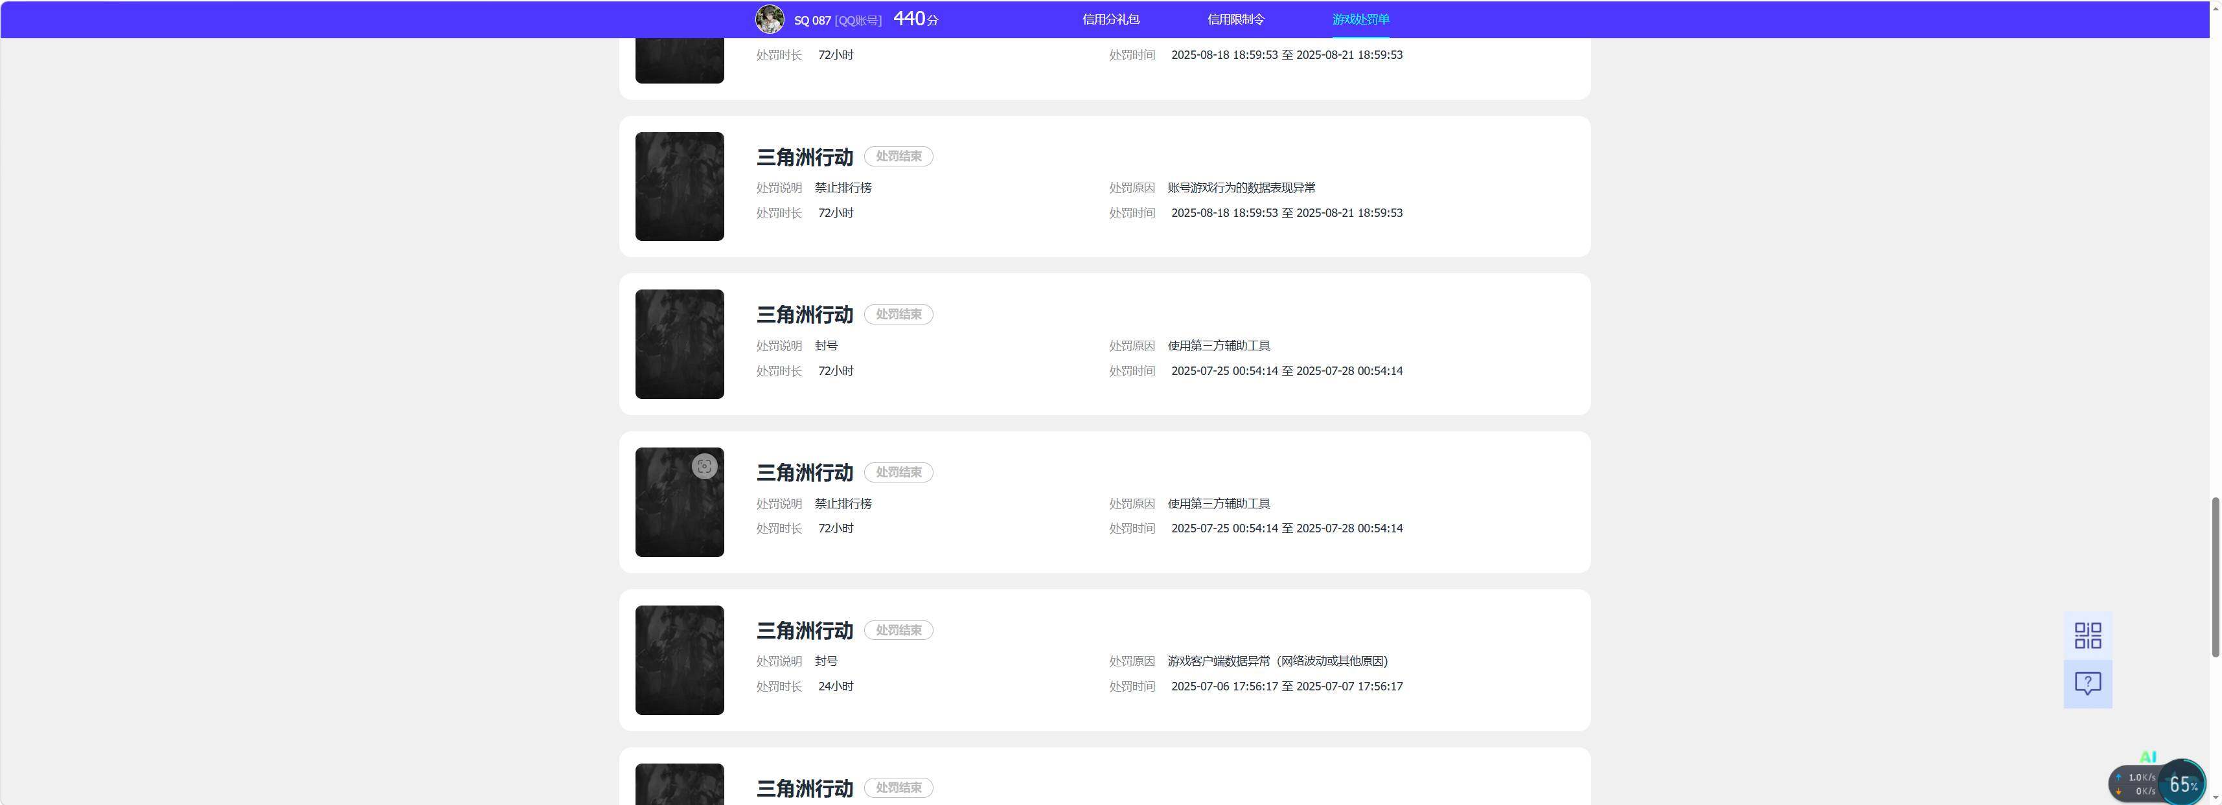Click 处罚结束 badge on 账号游戏行为的数据表现异常 record
Screen dimensions: 2222x805
tap(898, 157)
